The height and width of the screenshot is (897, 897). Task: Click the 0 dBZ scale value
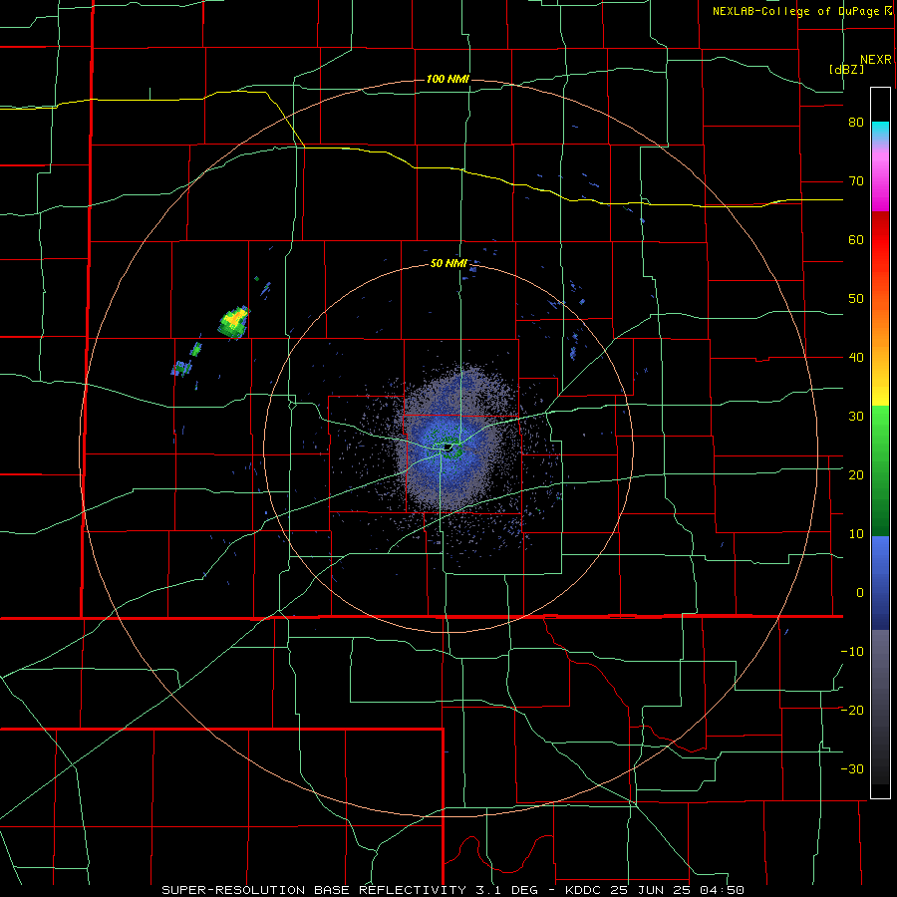[860, 593]
